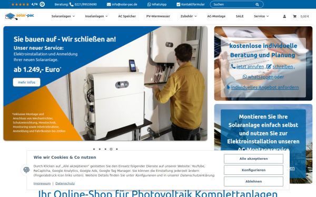Open the Impressum link
This screenshot has height=197, width=316.
tap(42, 183)
